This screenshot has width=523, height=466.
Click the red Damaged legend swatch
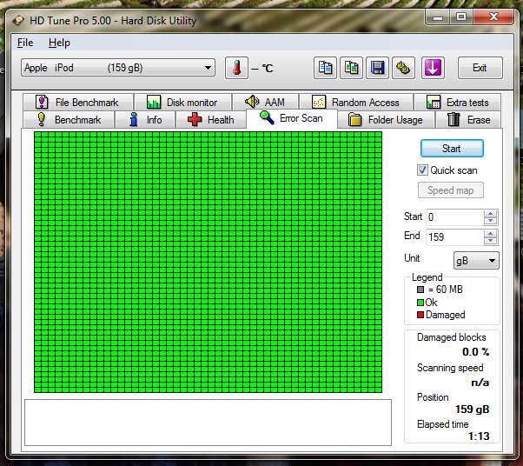click(420, 315)
